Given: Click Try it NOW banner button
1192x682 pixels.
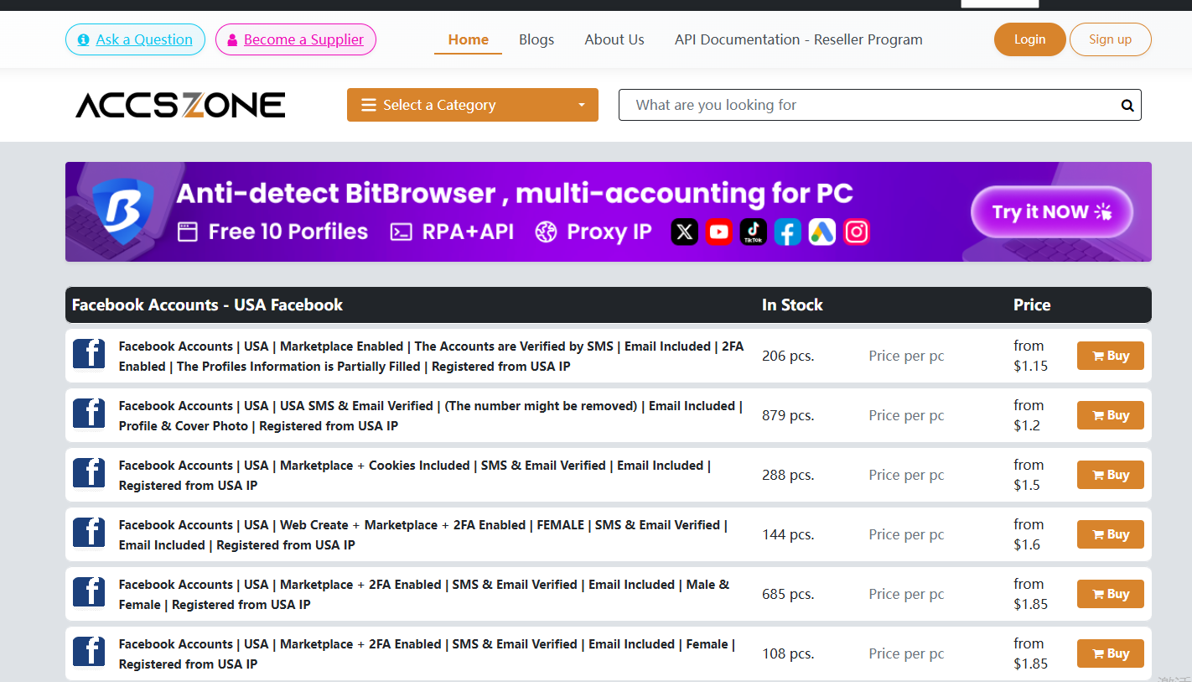Looking at the screenshot, I should [1052, 211].
